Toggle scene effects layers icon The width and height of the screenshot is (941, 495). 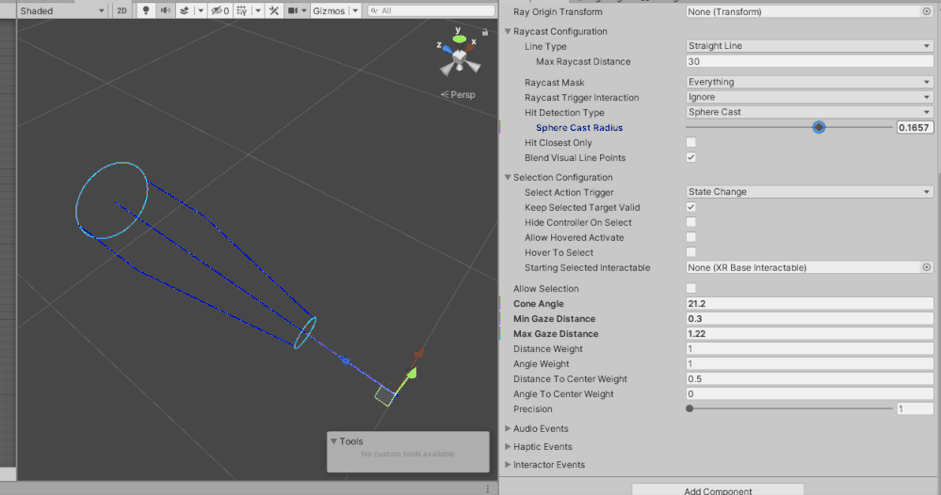coord(185,10)
